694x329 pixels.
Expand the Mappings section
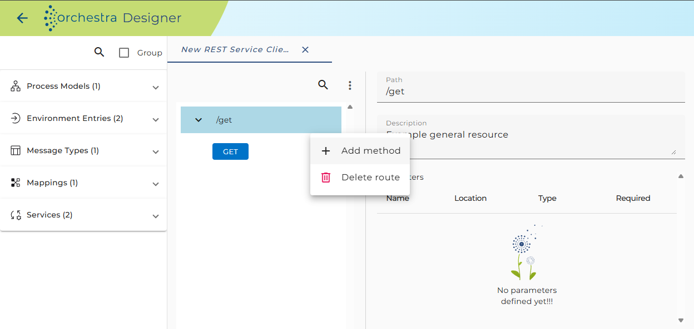[x=156, y=184]
